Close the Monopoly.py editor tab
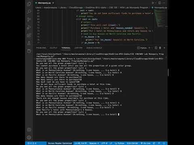This screenshot has width=194, height=145. point(53,3)
